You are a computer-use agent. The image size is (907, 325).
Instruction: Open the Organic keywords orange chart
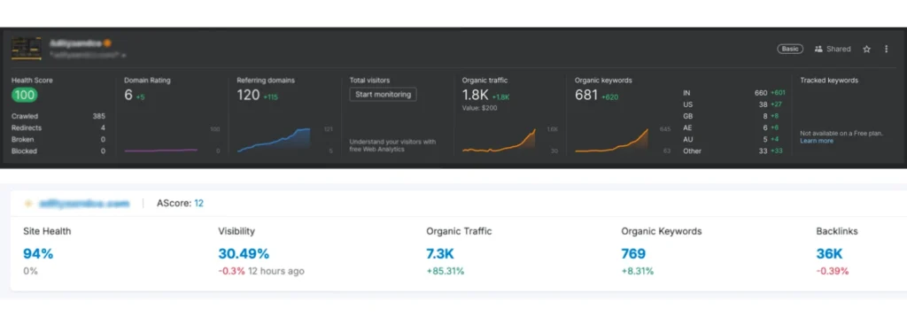click(x=611, y=141)
